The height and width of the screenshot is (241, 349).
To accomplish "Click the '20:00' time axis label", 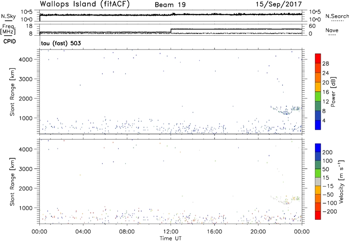I will coord(258,232).
